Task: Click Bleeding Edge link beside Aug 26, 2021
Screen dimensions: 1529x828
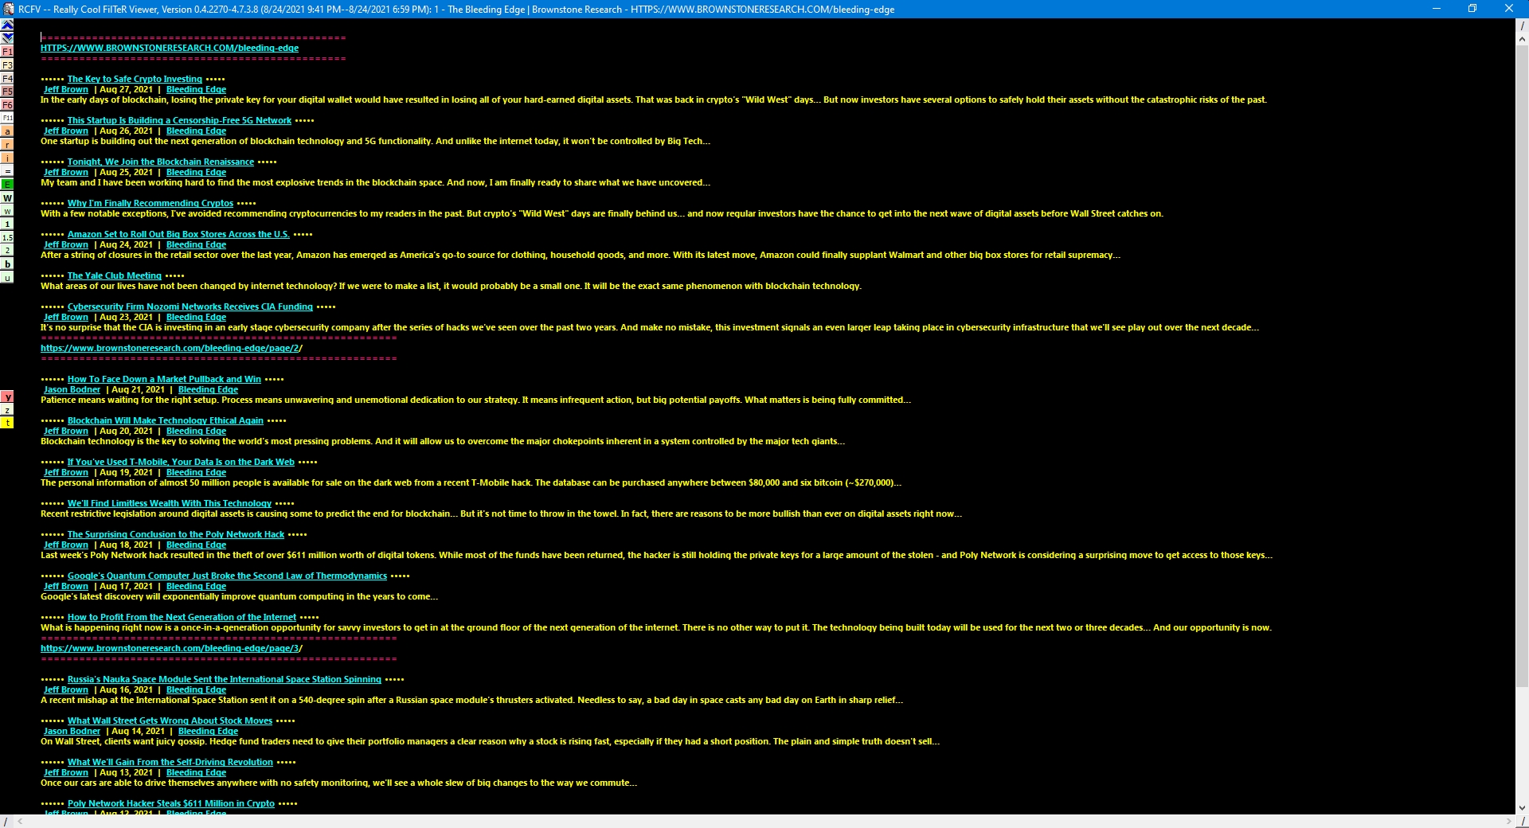Action: coord(196,131)
